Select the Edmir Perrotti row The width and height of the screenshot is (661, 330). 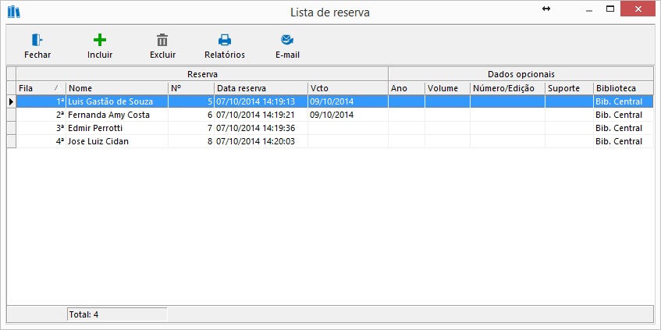pos(335,128)
